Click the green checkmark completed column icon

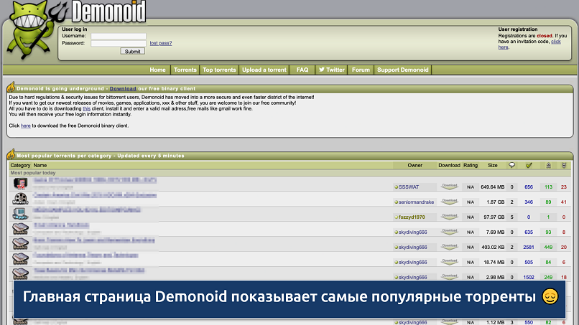click(x=529, y=165)
